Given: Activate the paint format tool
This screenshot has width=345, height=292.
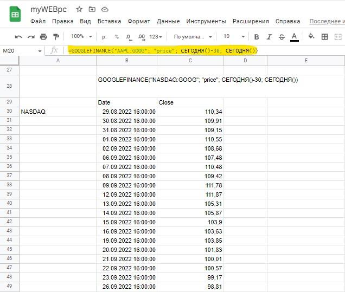Looking at the screenshot, I should point(56,37).
